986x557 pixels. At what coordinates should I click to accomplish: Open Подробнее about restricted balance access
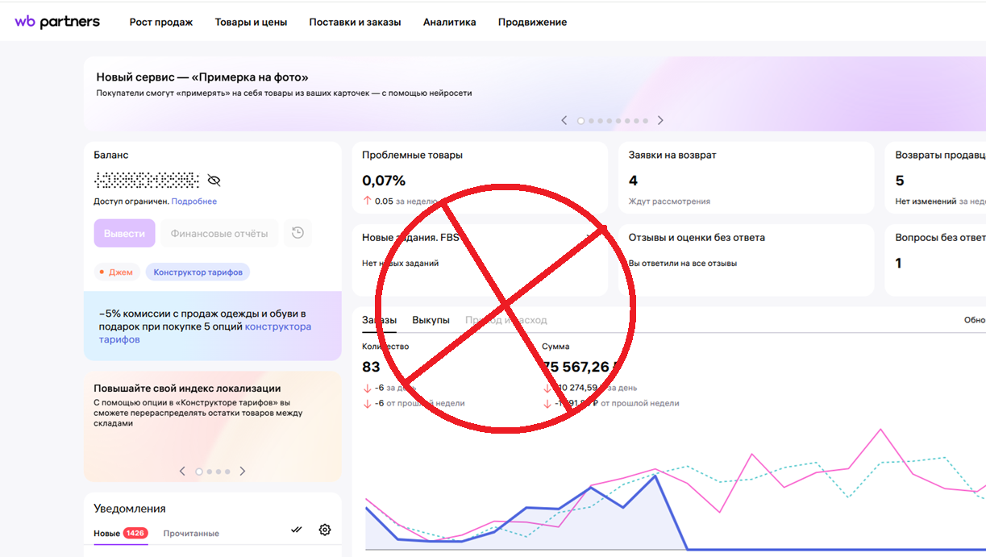pyautogui.click(x=195, y=201)
